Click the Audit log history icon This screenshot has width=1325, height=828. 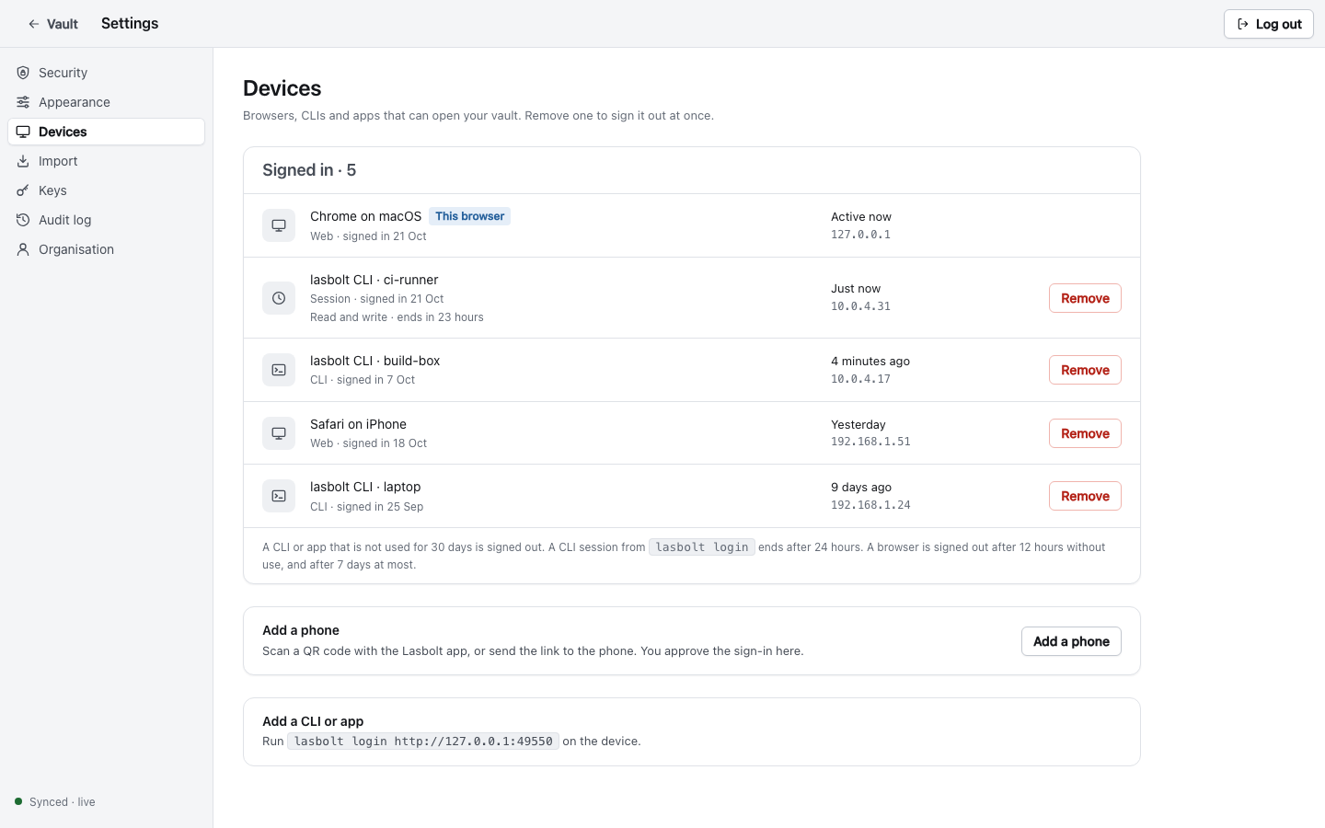pyautogui.click(x=23, y=220)
